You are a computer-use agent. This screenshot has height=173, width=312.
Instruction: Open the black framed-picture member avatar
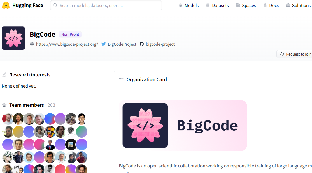71,145
